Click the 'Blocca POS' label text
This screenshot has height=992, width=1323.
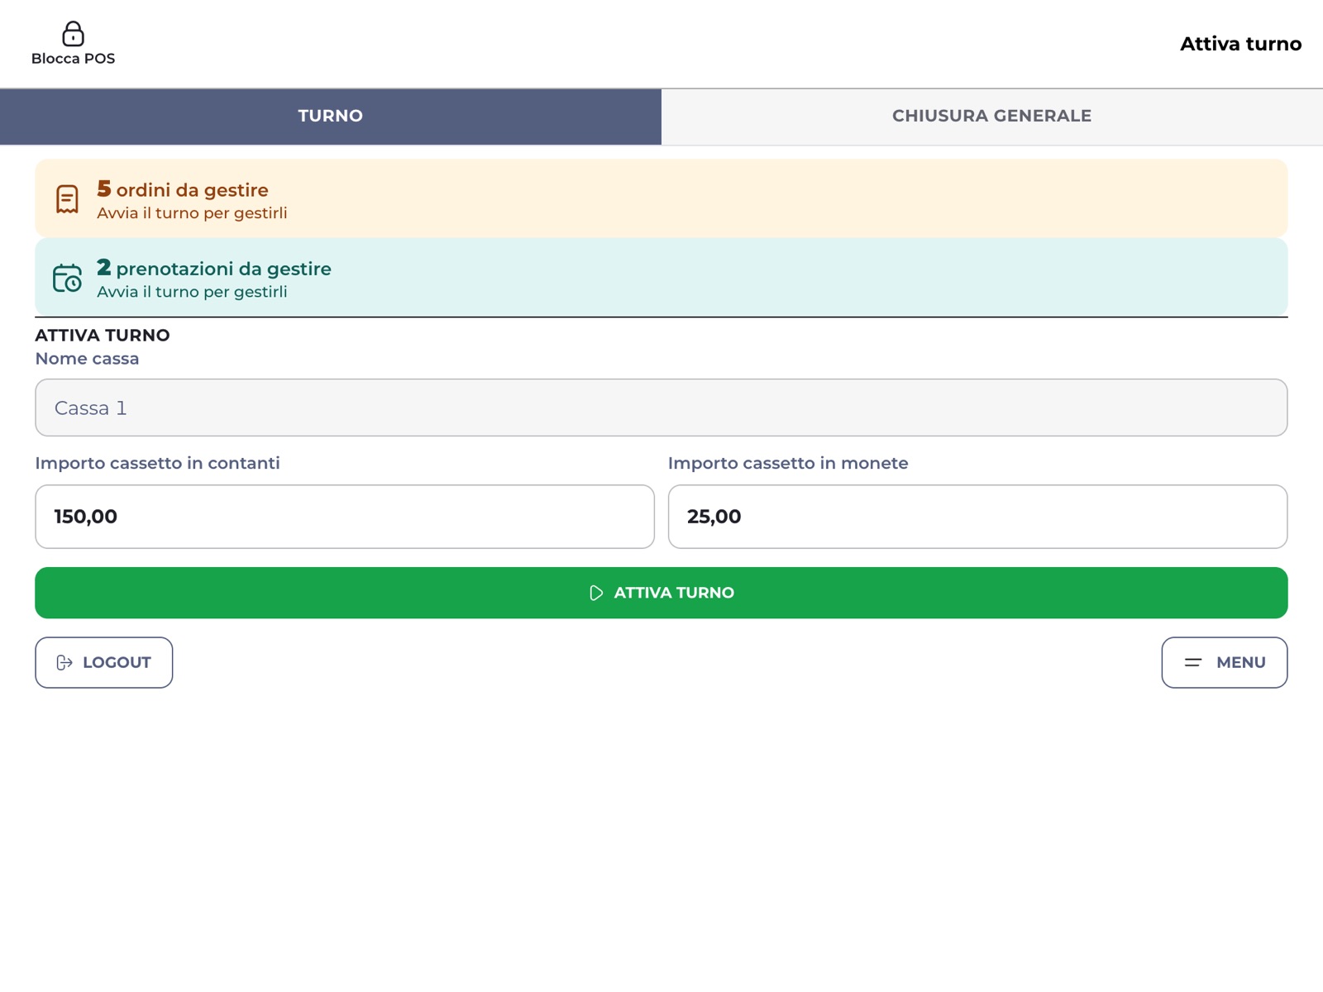click(73, 59)
